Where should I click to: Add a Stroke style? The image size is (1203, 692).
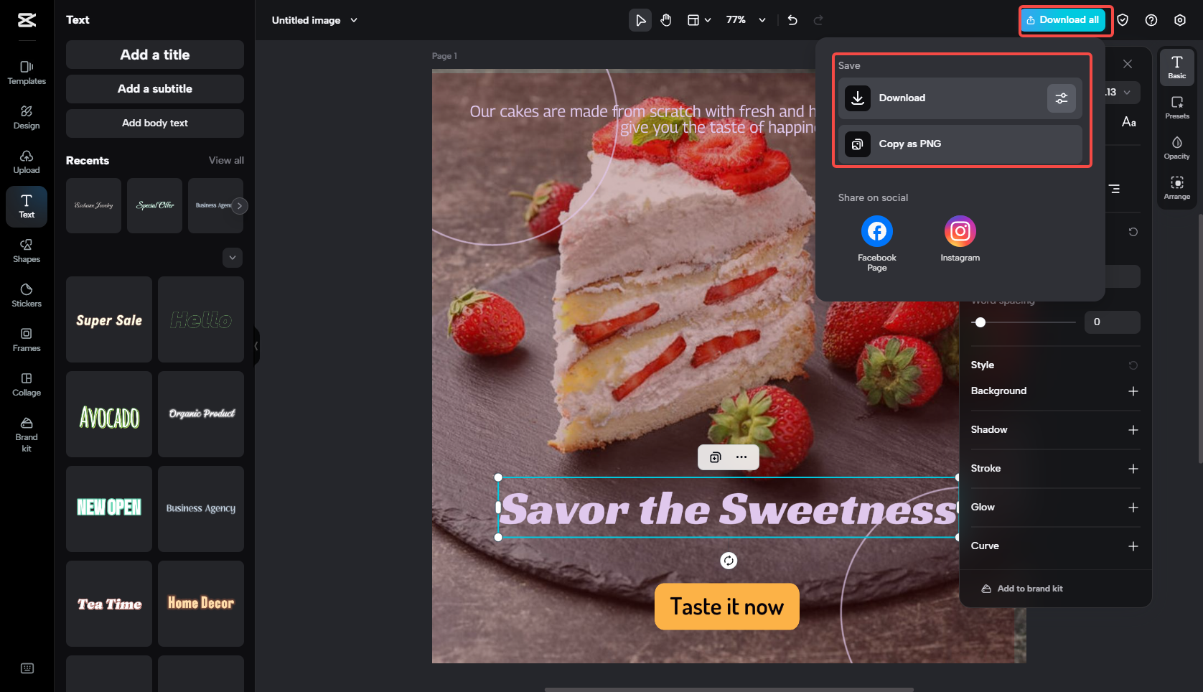1133,469
